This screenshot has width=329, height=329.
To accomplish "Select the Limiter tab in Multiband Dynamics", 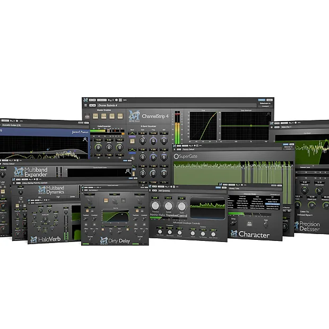I will pyautogui.click(x=72, y=196).
